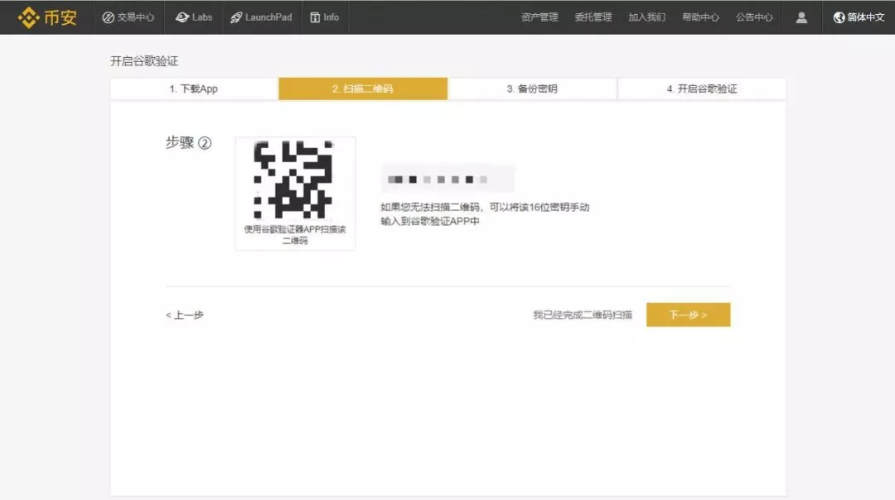895x500 pixels.
Task: Click the 使用谷歌验证器APP扫描该二维码 caption
Action: (295, 235)
